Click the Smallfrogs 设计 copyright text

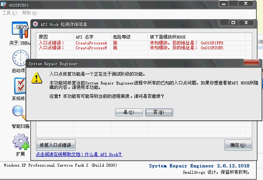[x=216, y=172]
